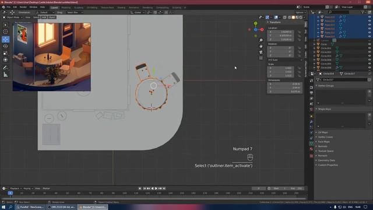Open the Render menu
Screen dimensions: 373x210
coord(23,7)
